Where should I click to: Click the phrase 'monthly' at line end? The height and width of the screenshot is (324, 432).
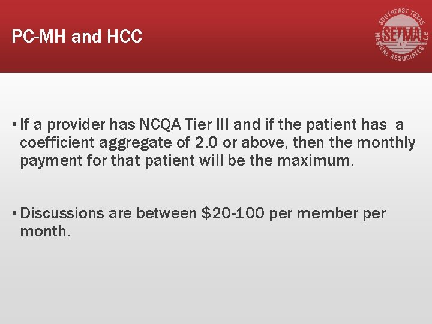pyautogui.click(x=386, y=143)
